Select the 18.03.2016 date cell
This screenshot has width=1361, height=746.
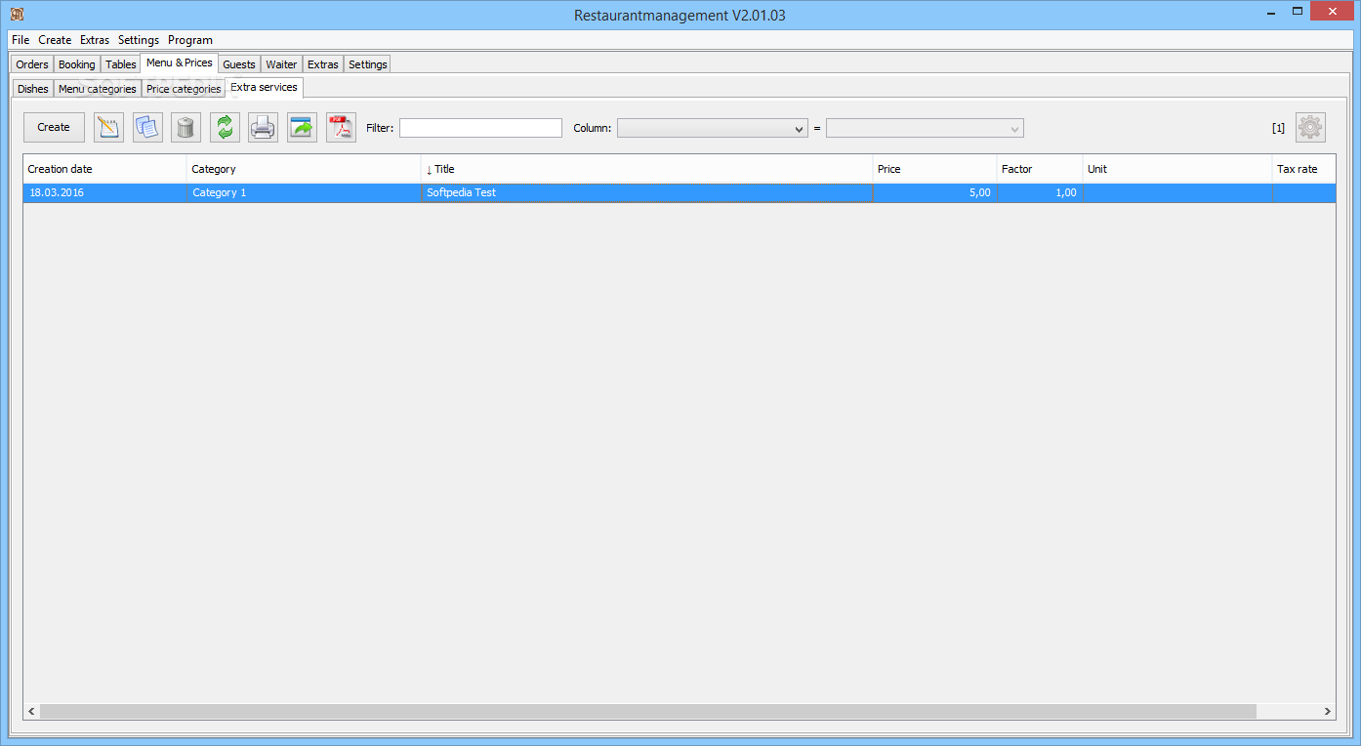(104, 193)
